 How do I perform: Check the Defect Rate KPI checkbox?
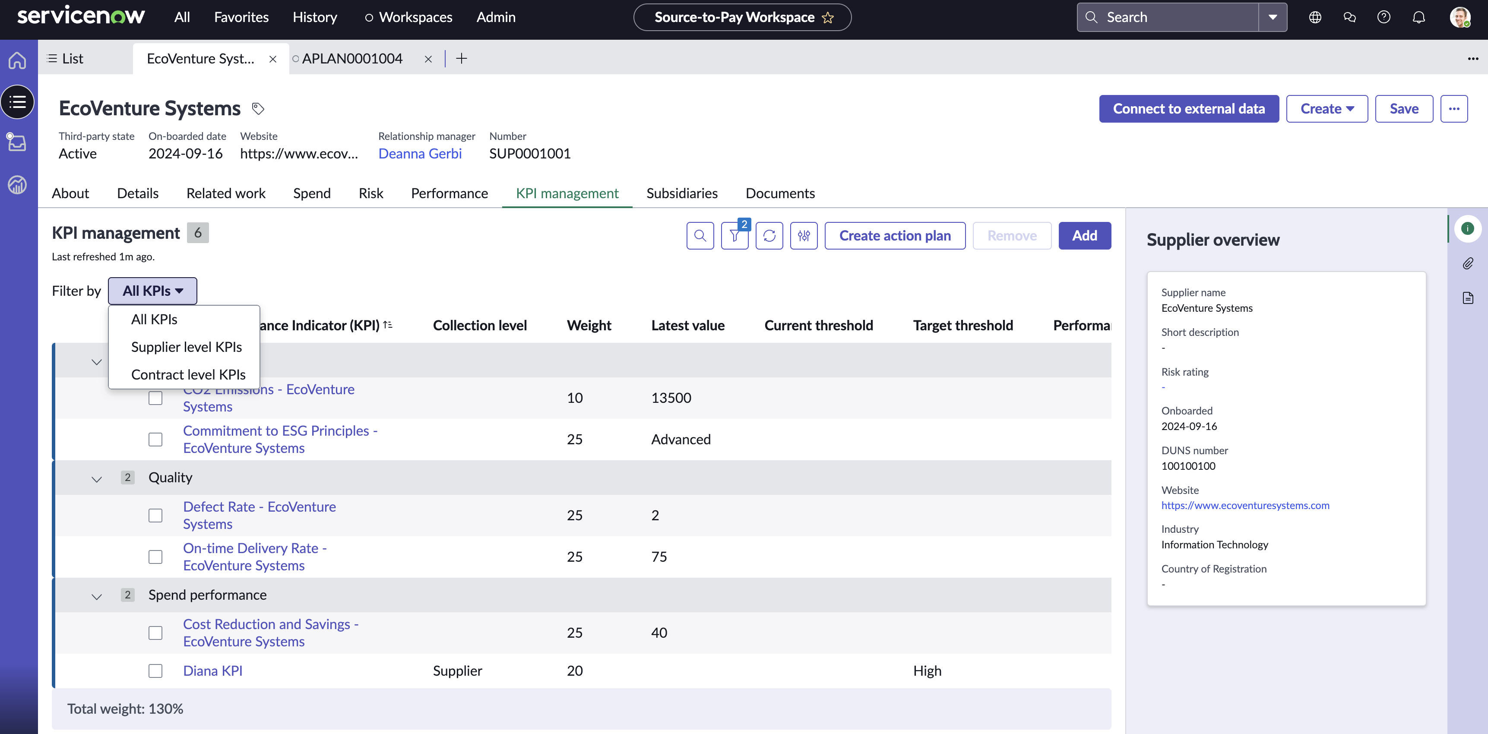pos(155,515)
